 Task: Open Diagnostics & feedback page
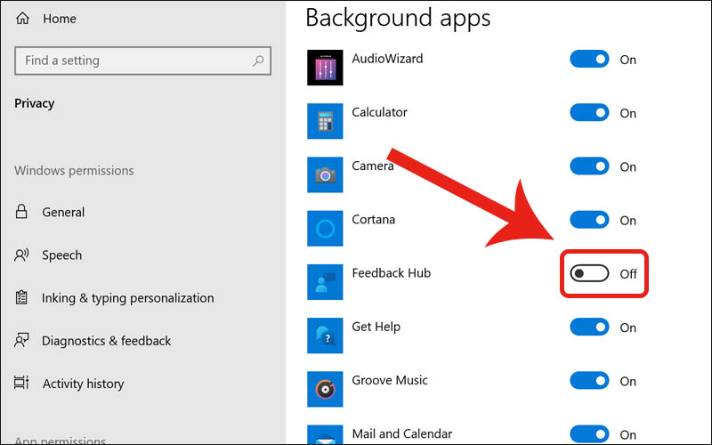click(106, 341)
